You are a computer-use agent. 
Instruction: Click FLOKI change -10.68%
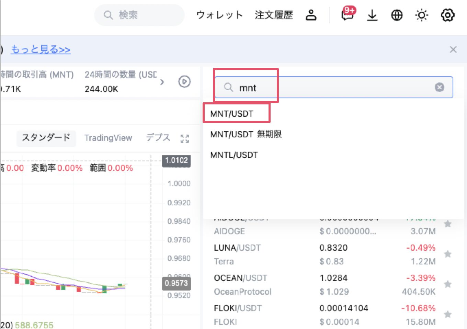coord(418,308)
